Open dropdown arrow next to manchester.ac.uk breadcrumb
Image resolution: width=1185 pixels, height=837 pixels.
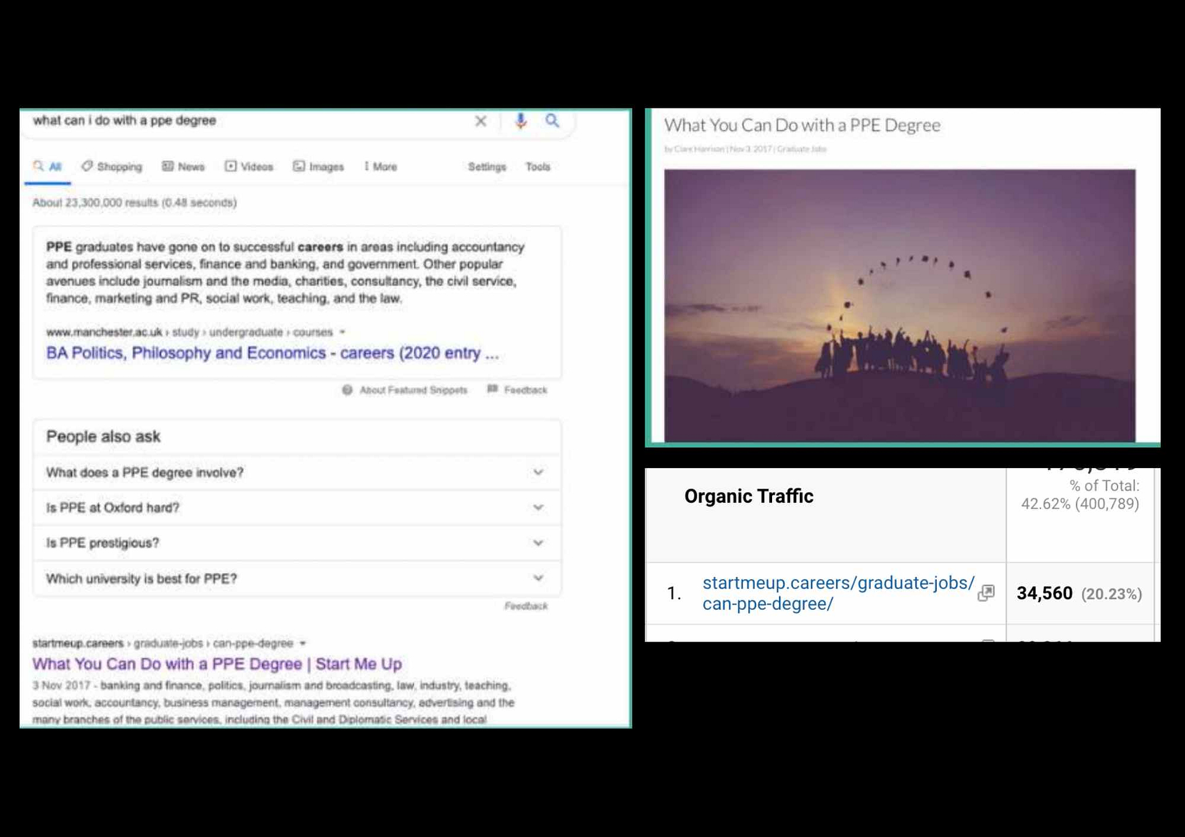(x=343, y=332)
